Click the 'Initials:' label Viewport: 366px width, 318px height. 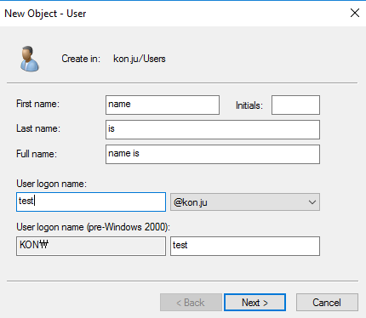(x=249, y=105)
